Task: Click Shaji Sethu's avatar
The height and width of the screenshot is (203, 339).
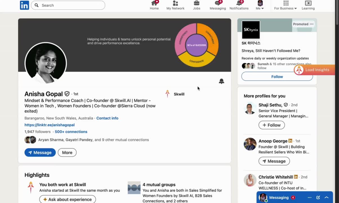Action: coord(250,108)
